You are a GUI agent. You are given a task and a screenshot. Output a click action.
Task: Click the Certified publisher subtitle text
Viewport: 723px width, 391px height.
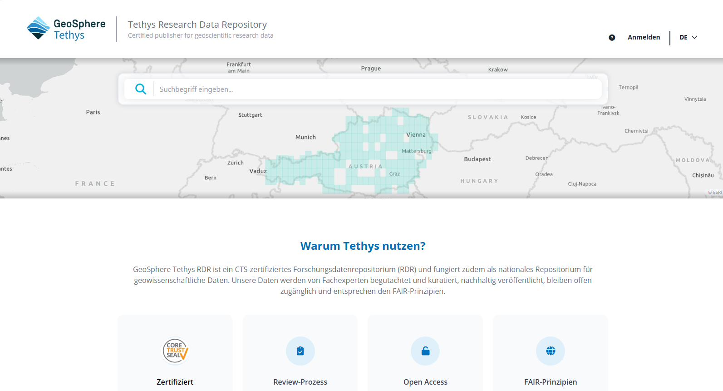pos(201,35)
